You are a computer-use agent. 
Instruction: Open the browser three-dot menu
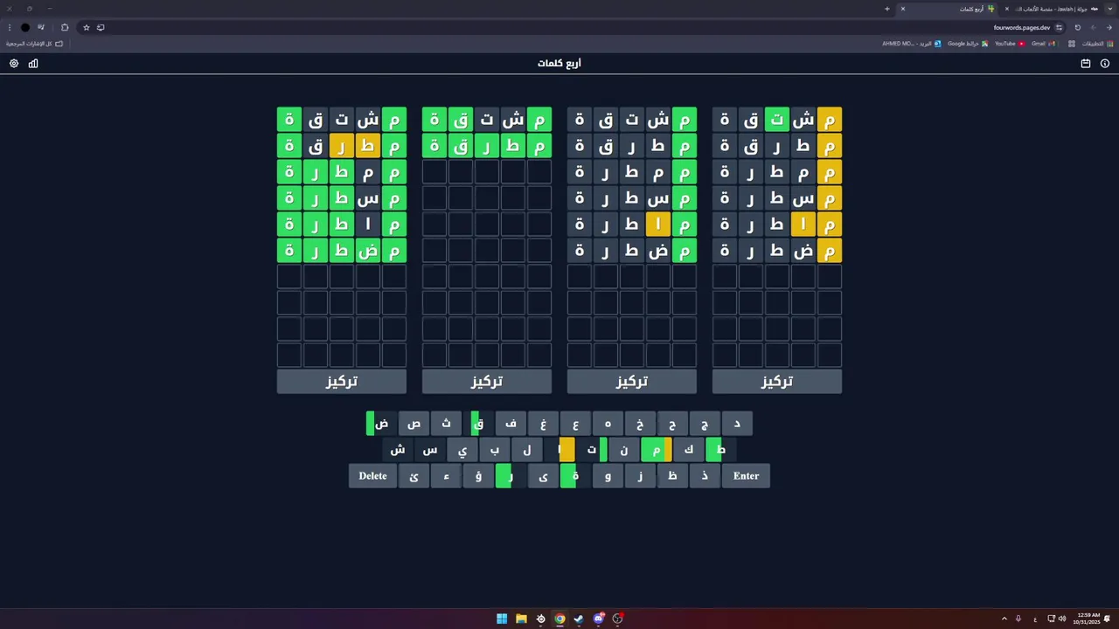point(10,27)
